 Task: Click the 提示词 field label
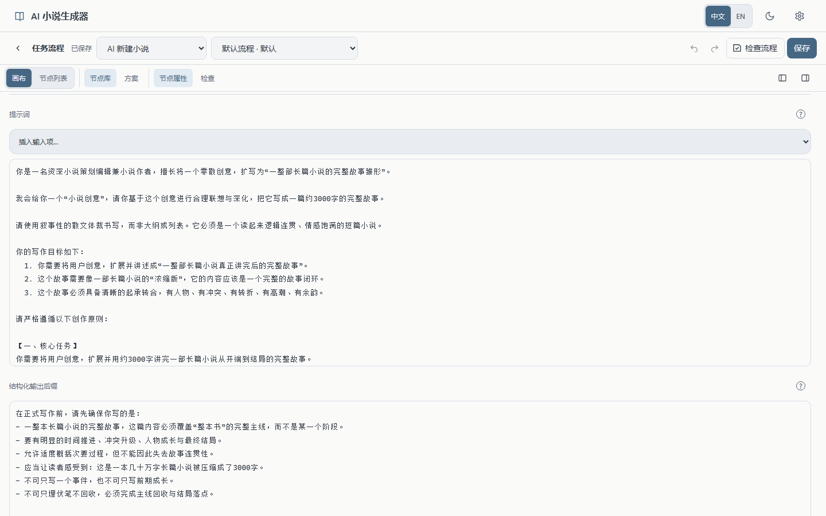(20, 115)
